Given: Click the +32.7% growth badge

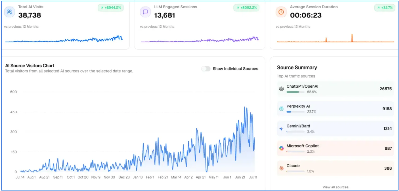Looking at the screenshot, I should (x=385, y=8).
